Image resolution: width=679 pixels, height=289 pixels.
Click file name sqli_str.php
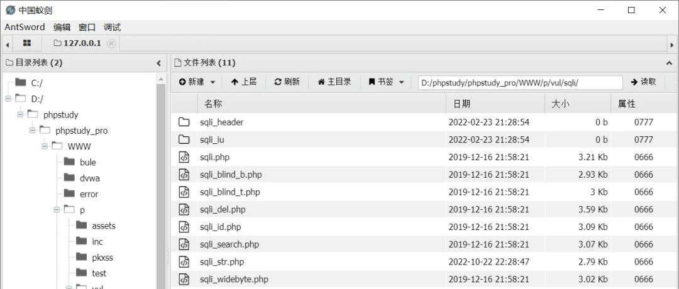[222, 262]
